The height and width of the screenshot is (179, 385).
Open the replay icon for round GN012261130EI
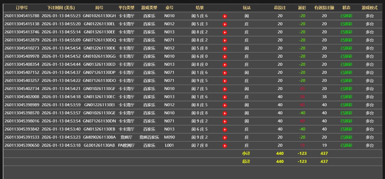(225, 105)
